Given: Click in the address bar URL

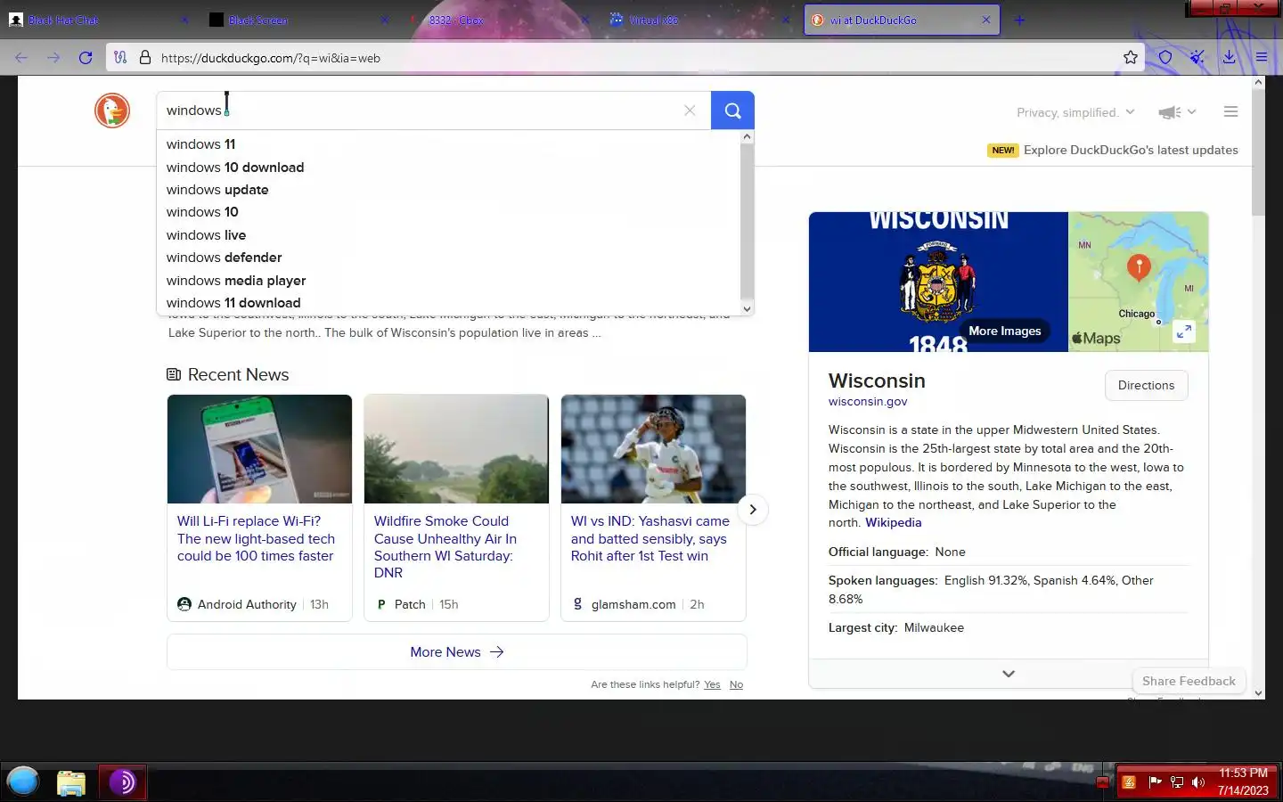Looking at the screenshot, I should point(624,58).
